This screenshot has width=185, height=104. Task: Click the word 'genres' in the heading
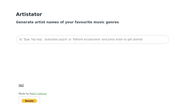112,22
